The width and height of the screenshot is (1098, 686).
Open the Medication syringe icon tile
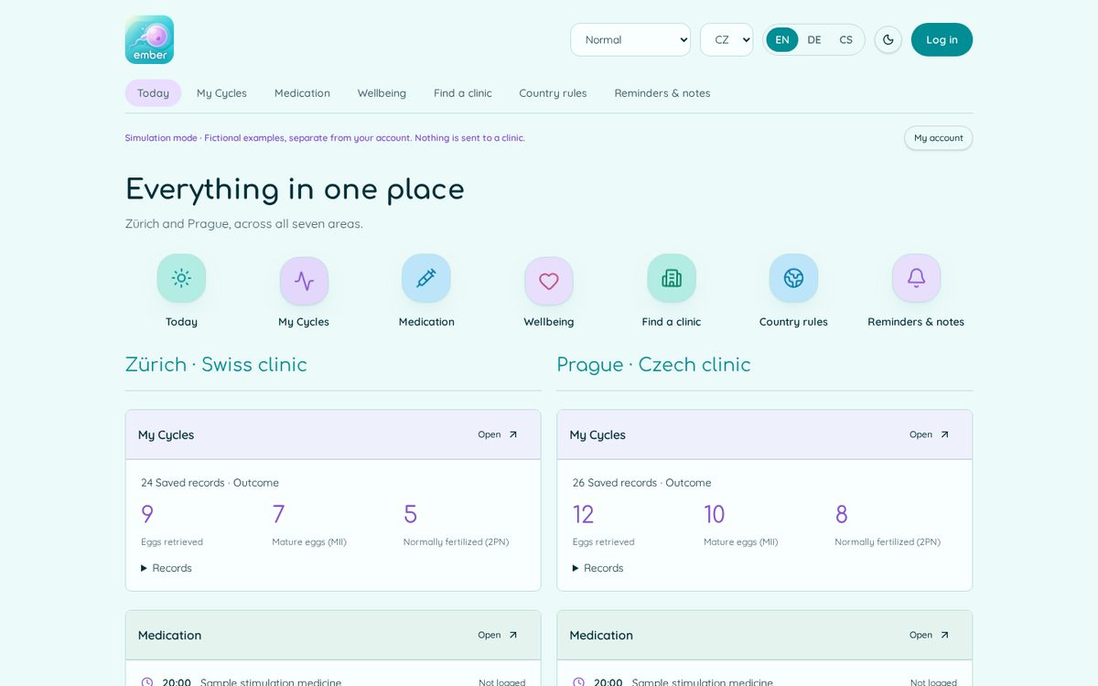[426, 278]
